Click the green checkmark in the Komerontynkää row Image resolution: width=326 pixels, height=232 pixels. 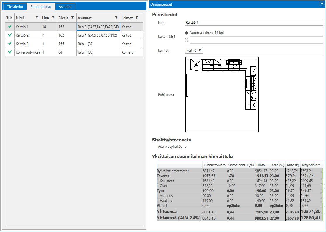(x=10, y=52)
